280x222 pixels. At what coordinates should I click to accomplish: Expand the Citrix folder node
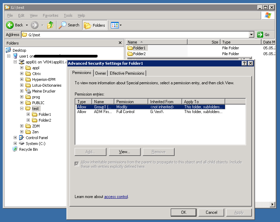pos(22,74)
